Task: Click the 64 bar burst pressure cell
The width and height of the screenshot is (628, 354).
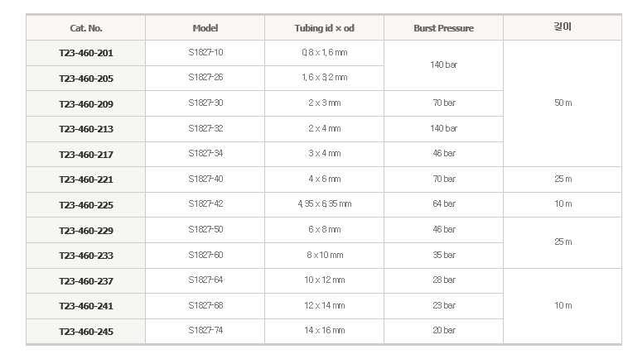Action: 444,203
